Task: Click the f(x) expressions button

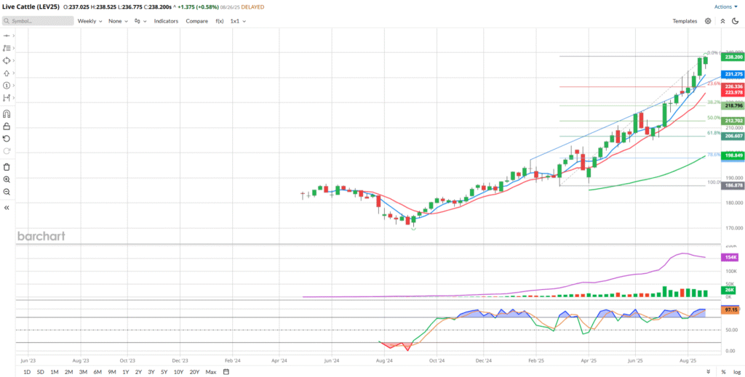Action: [220, 21]
